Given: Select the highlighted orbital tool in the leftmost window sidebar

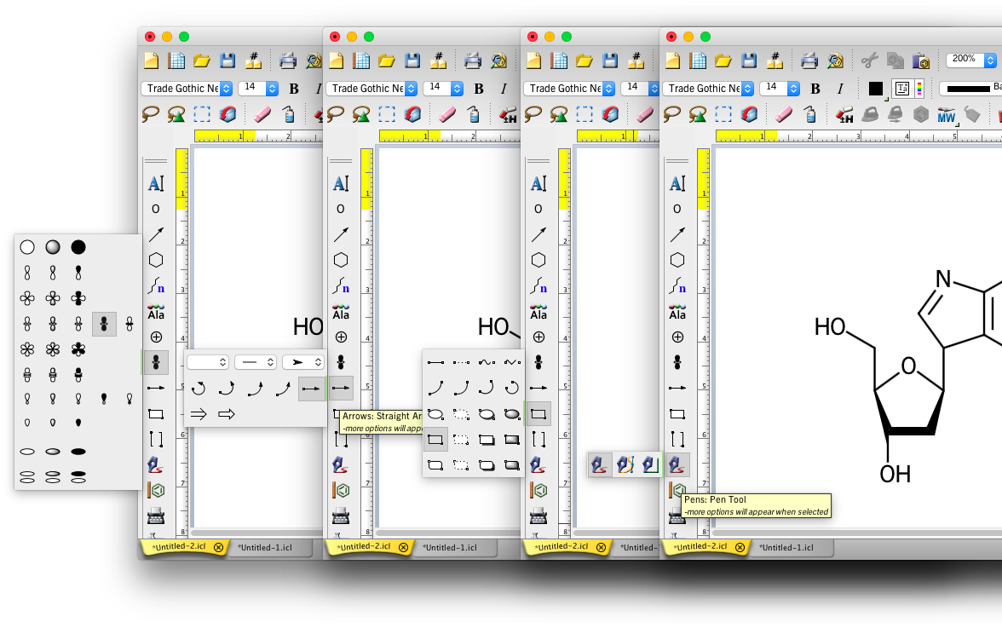Looking at the screenshot, I should coord(155,362).
